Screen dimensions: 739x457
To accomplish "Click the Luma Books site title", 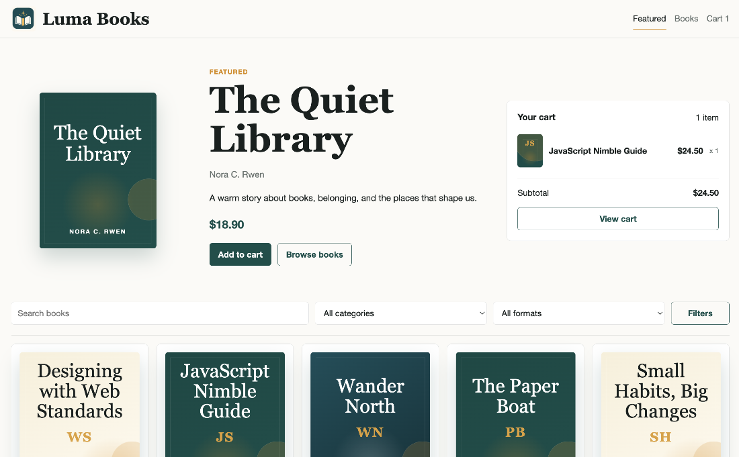I will [x=95, y=19].
